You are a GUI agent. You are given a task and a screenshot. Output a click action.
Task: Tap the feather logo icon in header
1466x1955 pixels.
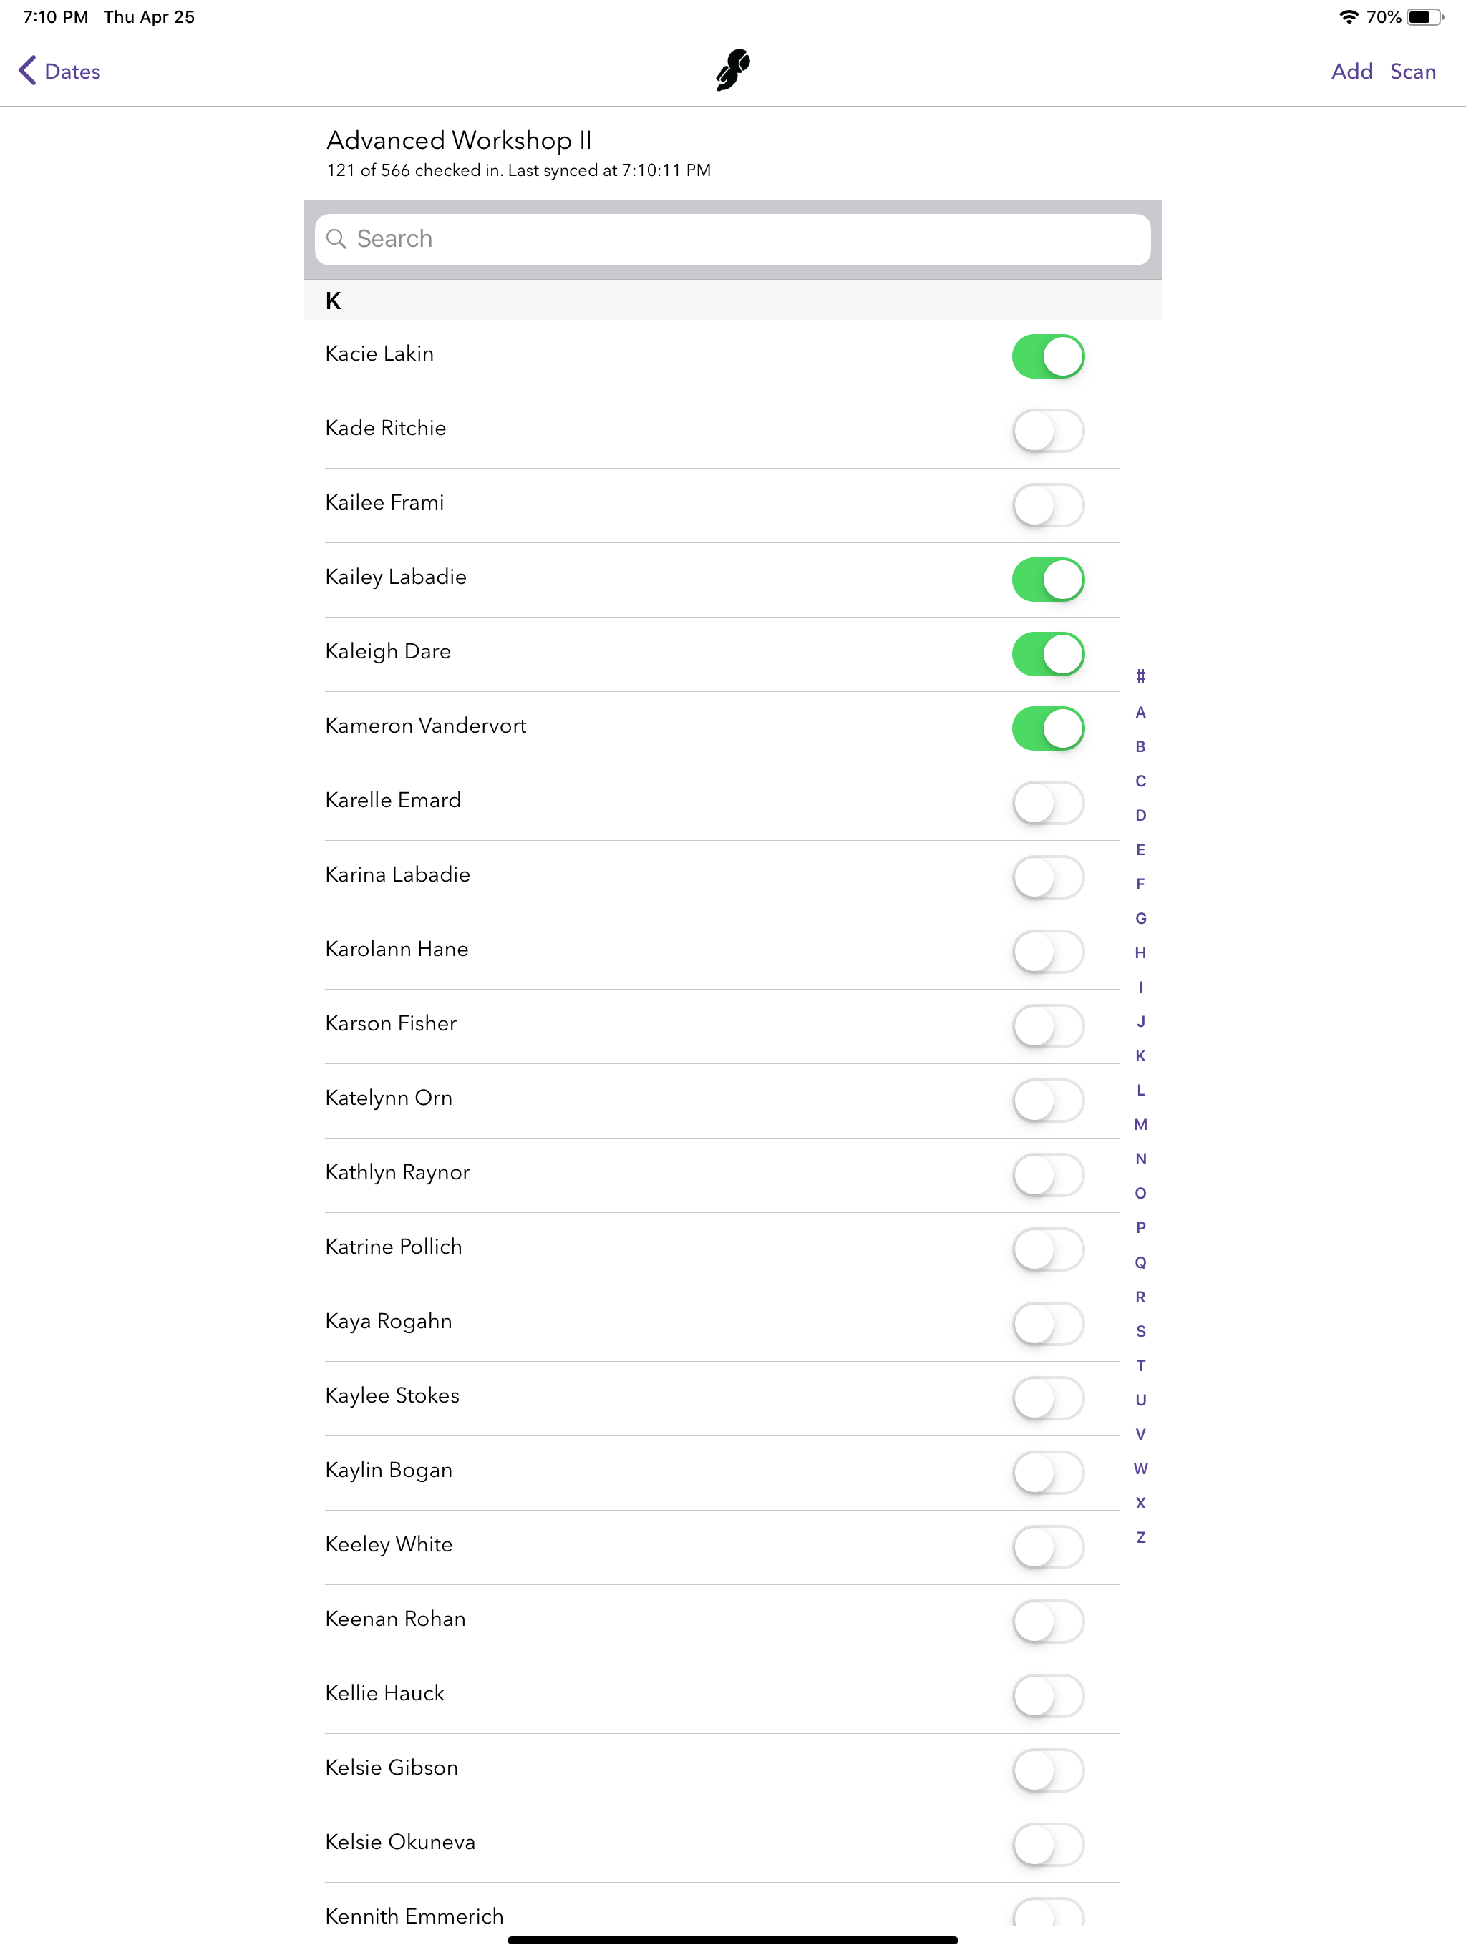pos(733,71)
